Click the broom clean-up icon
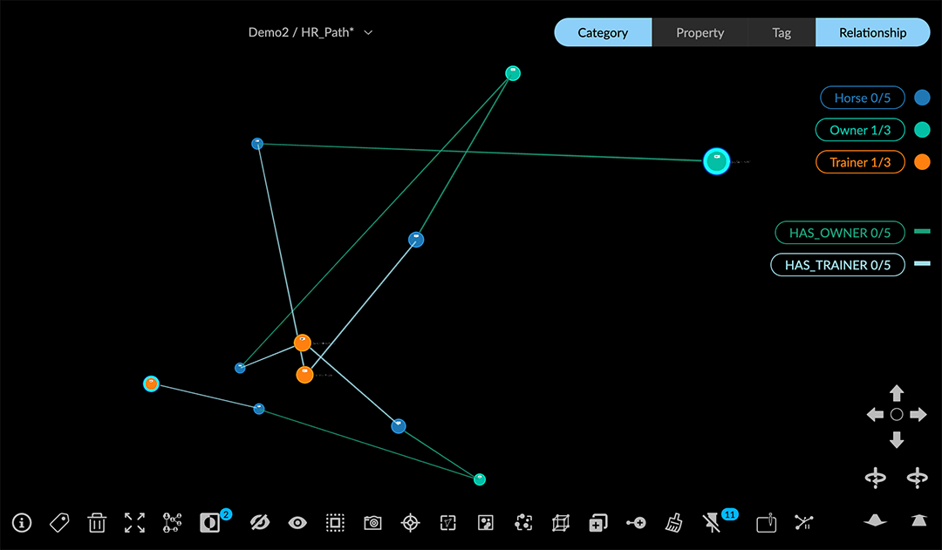Image resolution: width=942 pixels, height=550 pixels. coord(673,522)
